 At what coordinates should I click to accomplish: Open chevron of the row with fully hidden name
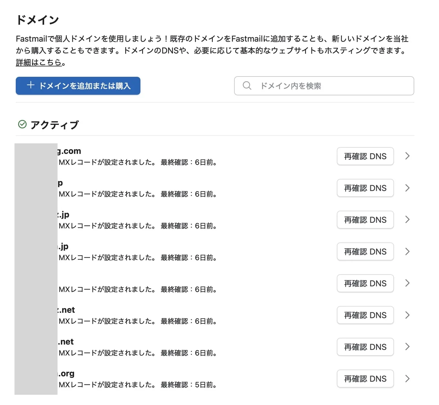pyautogui.click(x=407, y=283)
